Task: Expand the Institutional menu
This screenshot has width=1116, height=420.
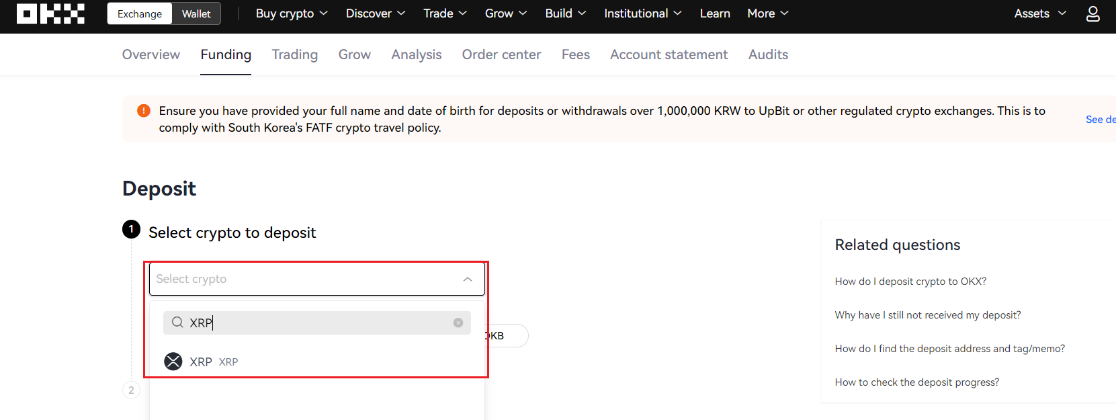Action: [643, 13]
